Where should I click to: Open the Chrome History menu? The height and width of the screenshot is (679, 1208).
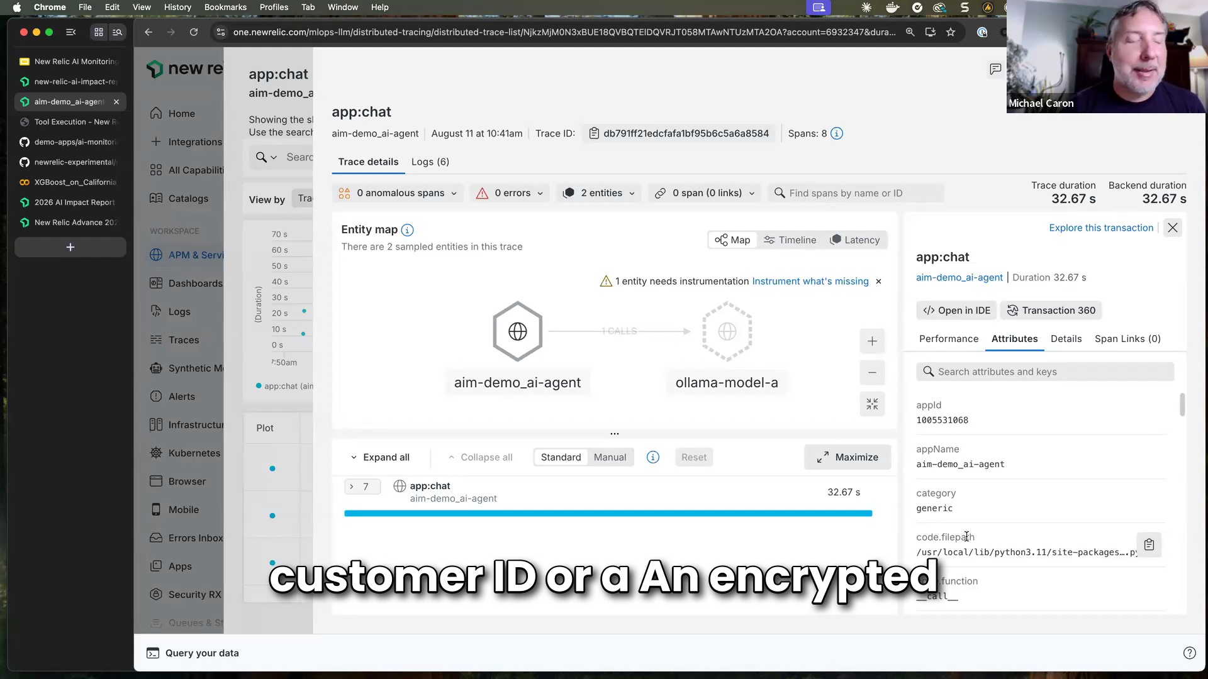click(x=177, y=8)
